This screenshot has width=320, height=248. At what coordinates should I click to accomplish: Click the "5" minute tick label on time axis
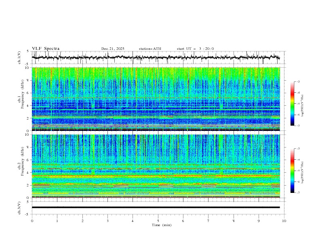pyautogui.click(x=158, y=221)
